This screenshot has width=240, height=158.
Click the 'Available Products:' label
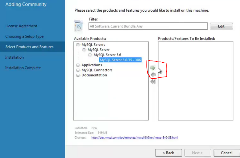click(x=90, y=39)
